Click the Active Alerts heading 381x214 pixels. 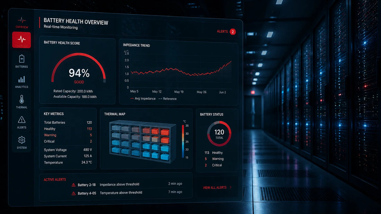click(55, 179)
